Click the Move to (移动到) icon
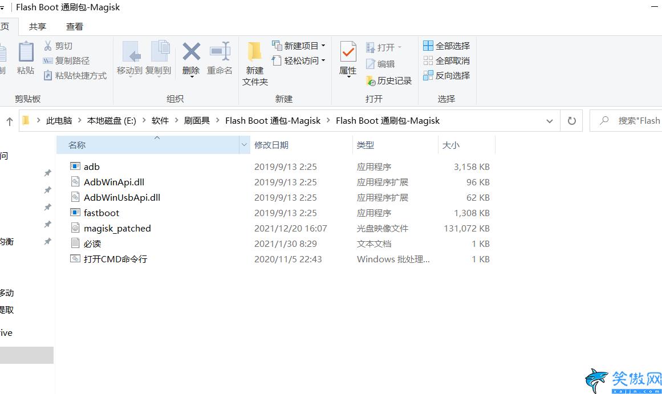 click(131, 52)
